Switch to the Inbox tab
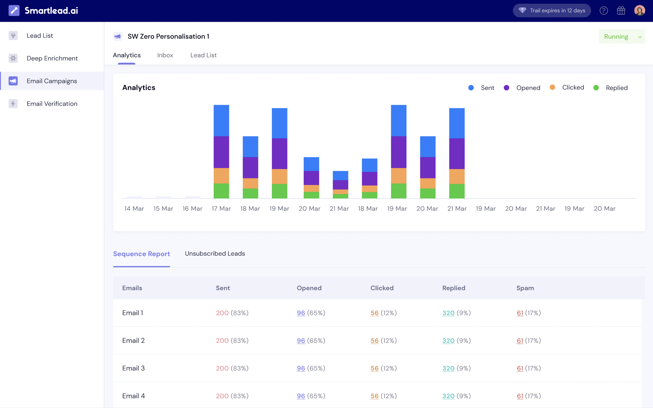Viewport: 653px width, 408px height. 165,55
